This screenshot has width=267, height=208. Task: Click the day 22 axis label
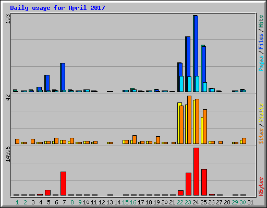(x=180, y=202)
